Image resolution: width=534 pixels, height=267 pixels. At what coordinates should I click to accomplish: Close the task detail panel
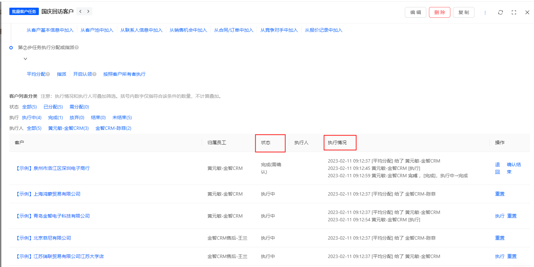(527, 12)
